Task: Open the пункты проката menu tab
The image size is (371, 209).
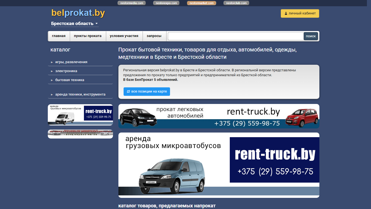Action: coord(88,36)
